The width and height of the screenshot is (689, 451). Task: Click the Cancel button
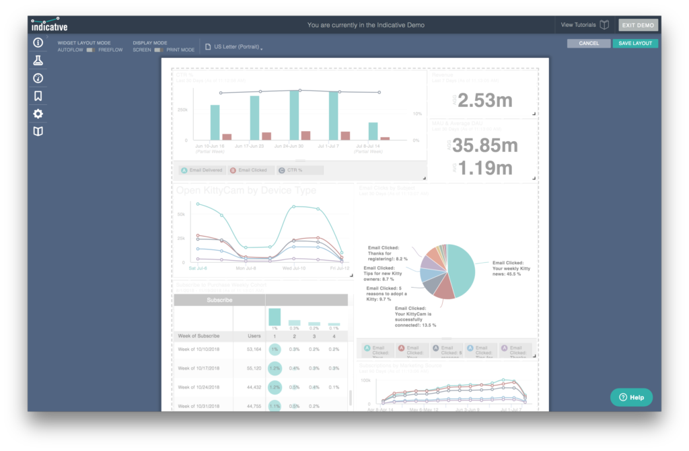(x=589, y=43)
